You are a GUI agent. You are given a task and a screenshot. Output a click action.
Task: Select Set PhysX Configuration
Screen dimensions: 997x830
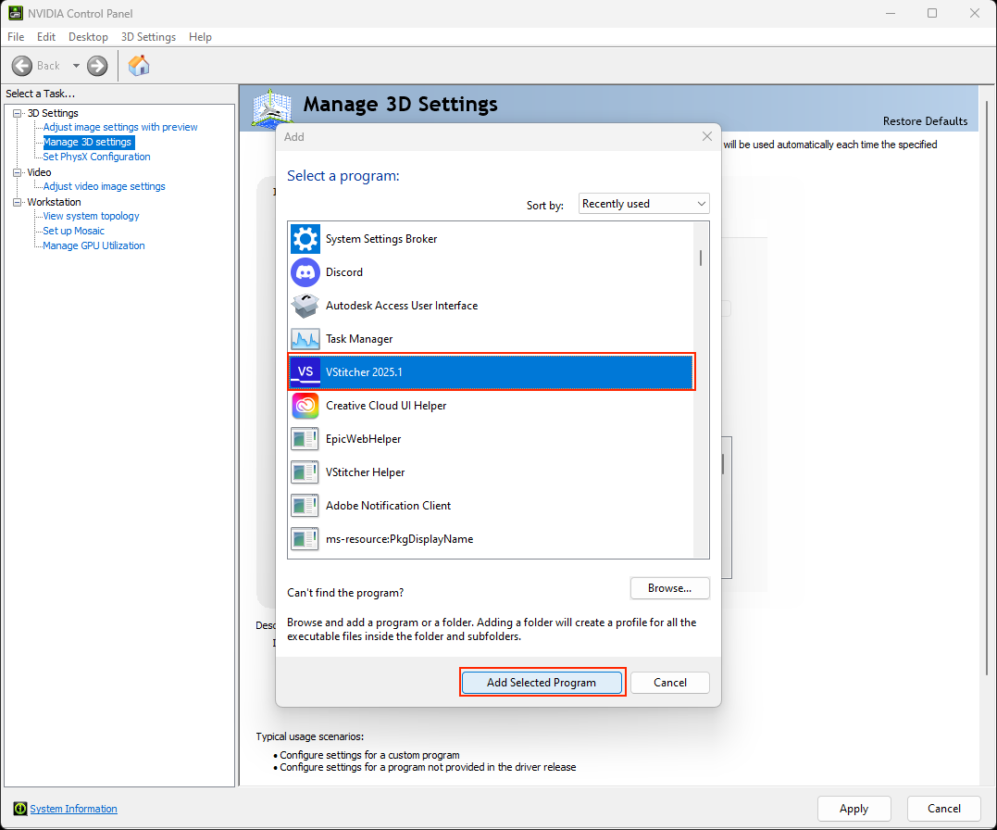[x=96, y=157]
